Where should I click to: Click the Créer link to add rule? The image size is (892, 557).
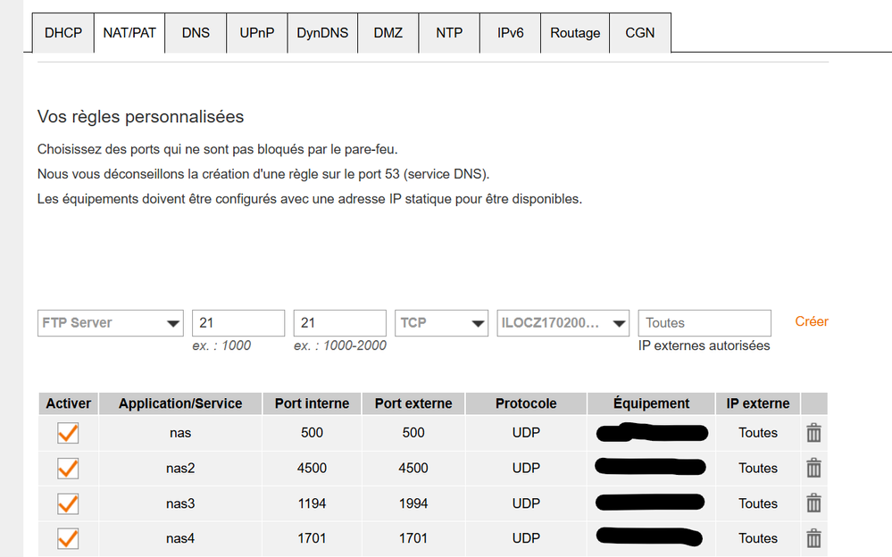point(811,321)
